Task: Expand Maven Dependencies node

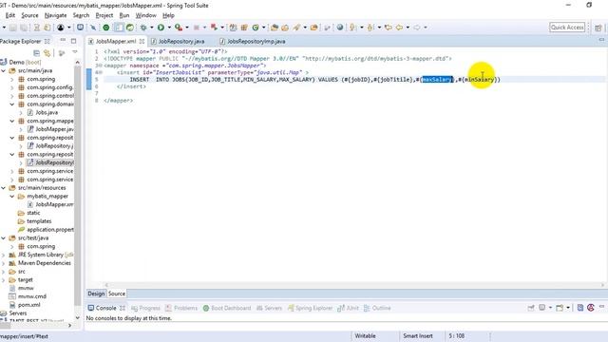Action: 4,263
